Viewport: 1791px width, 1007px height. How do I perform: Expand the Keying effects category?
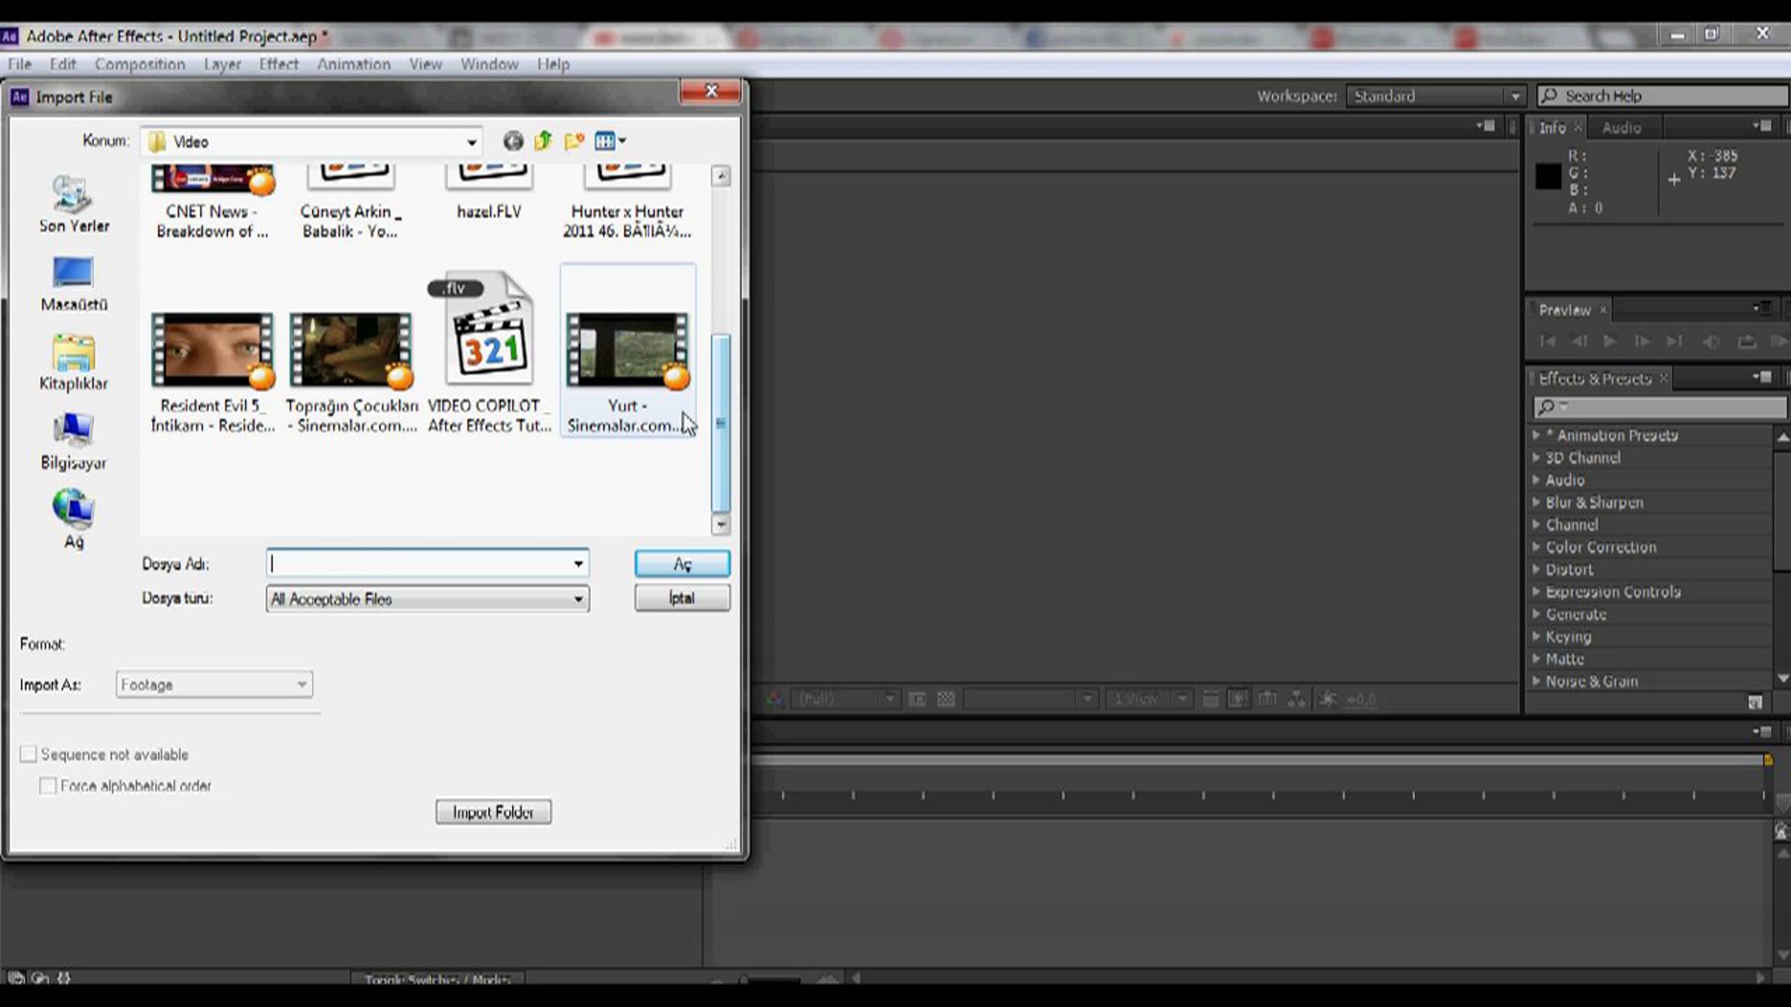click(x=1537, y=636)
